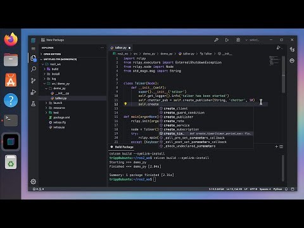Screen dimensions: 304x228
Task: Launch Firefox from the dock
Action: coord(11,39)
